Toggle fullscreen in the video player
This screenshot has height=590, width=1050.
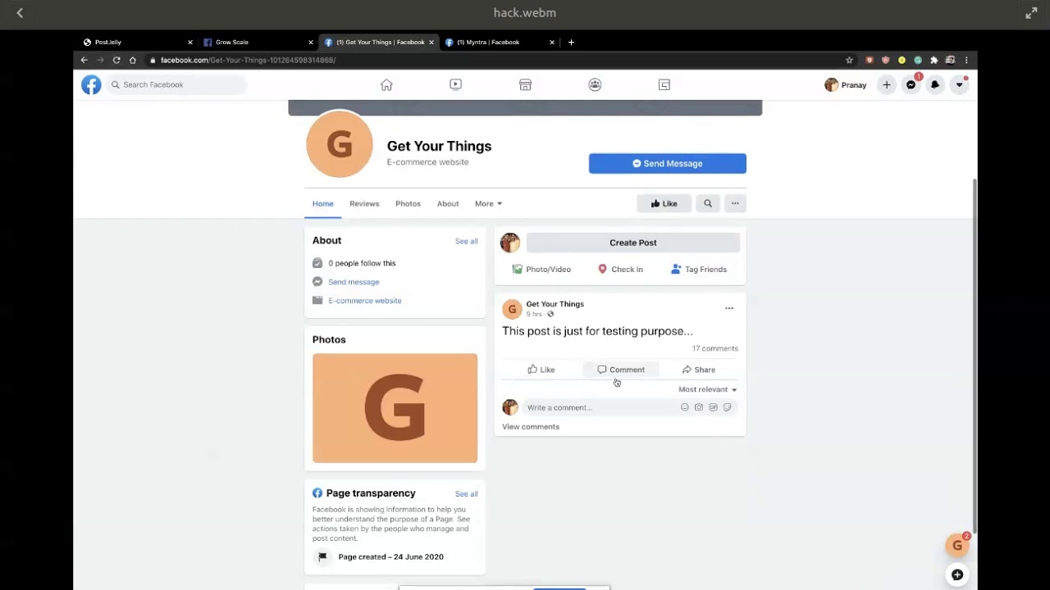(x=1031, y=13)
